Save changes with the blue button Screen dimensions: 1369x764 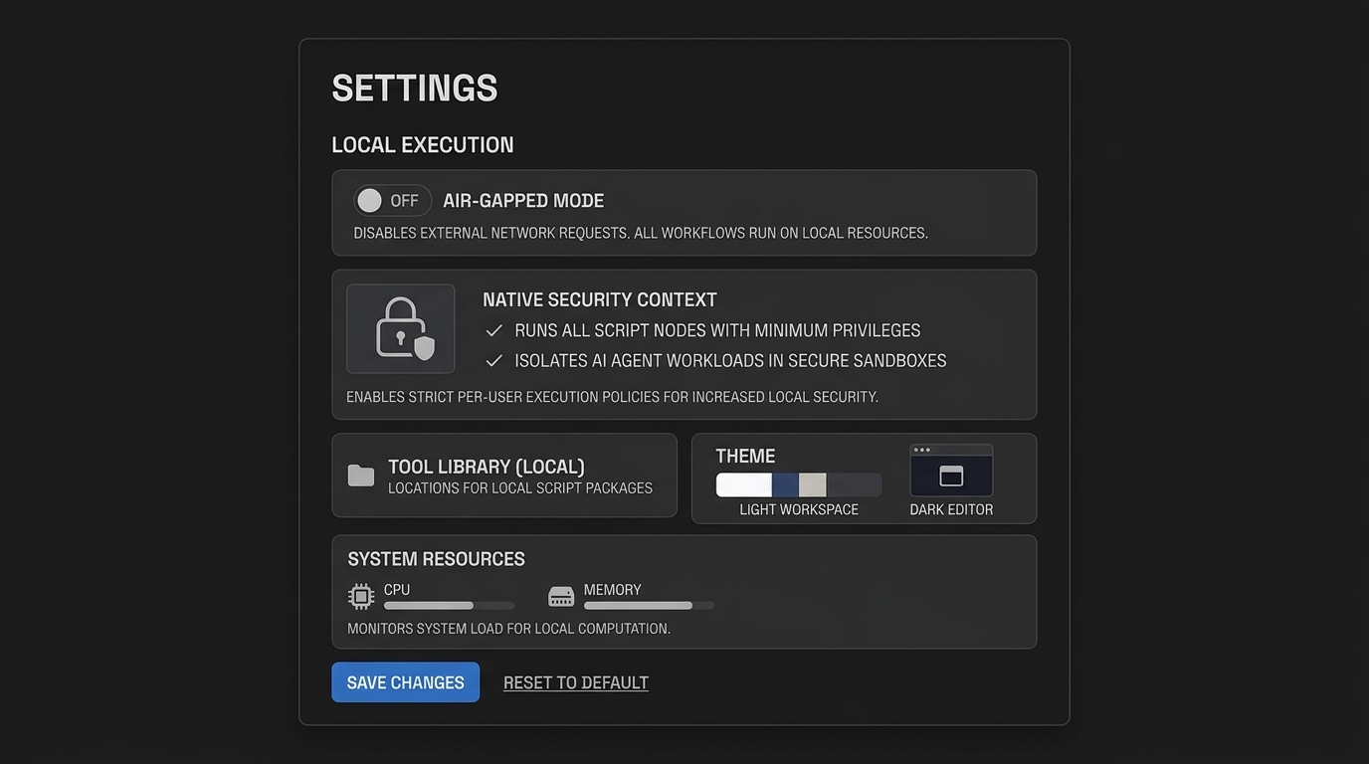tap(406, 682)
